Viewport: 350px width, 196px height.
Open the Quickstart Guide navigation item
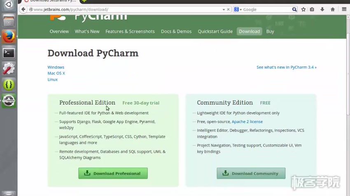(x=215, y=31)
